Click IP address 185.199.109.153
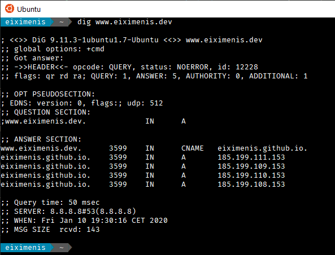Image resolution: width=335 pixels, height=255 pixels. (251, 166)
